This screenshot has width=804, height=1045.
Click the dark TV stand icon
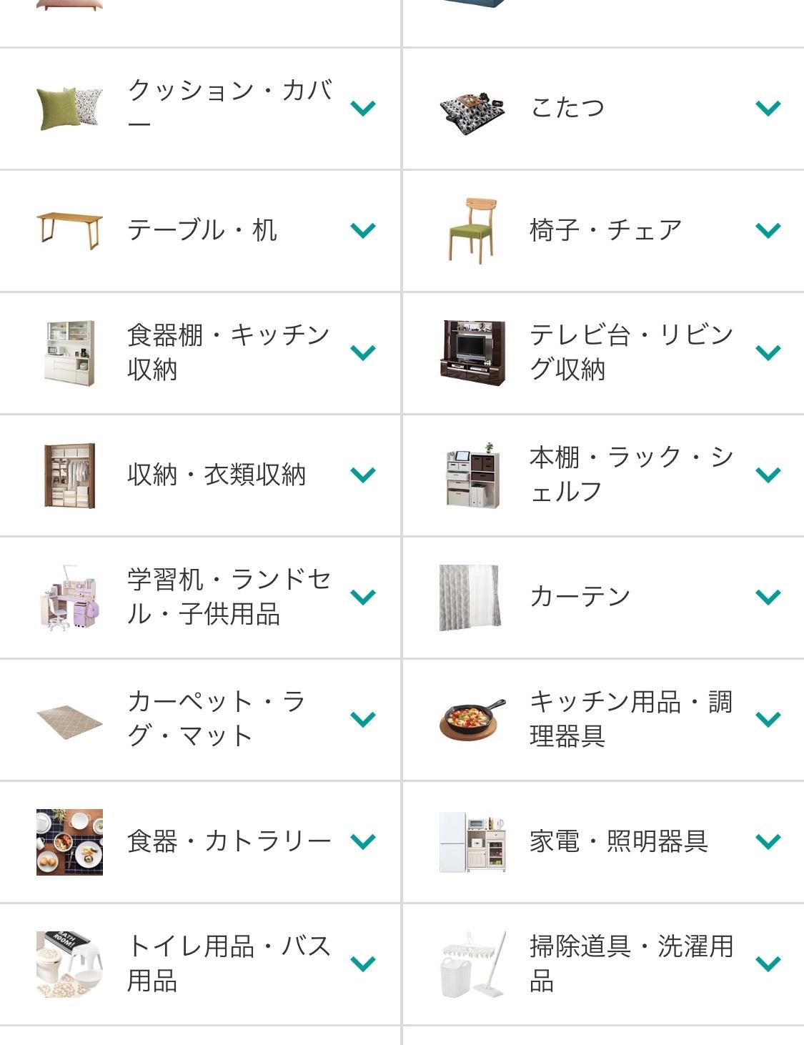(x=472, y=353)
